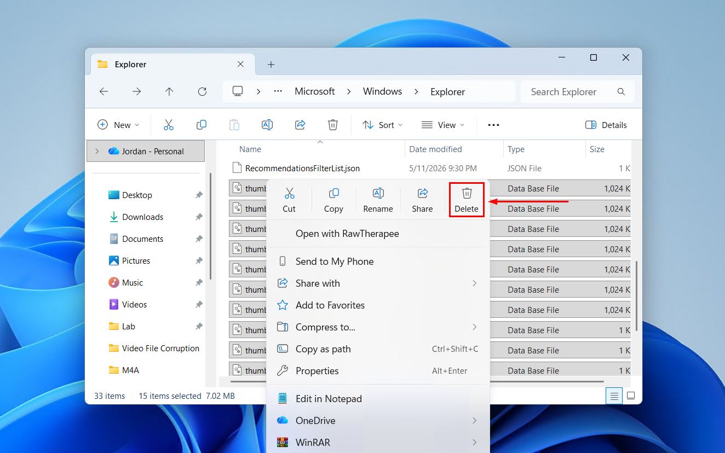Close the Explorer tab
The image size is (725, 453).
[240, 64]
